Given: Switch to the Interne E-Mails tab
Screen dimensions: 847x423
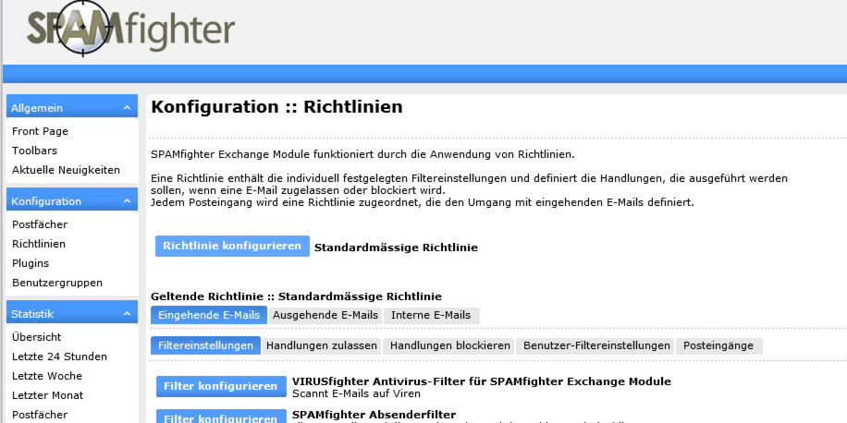Looking at the screenshot, I should tap(431, 315).
